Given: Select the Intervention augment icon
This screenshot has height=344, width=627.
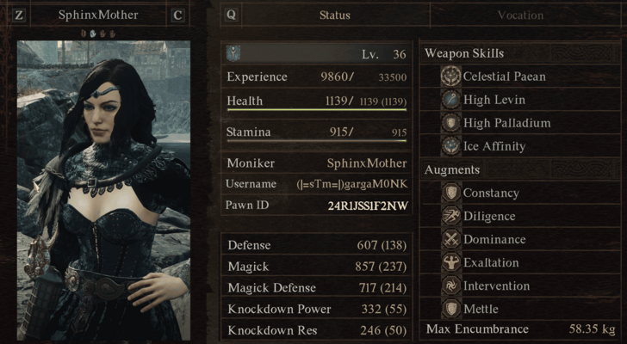Looking at the screenshot, I should [451, 286].
